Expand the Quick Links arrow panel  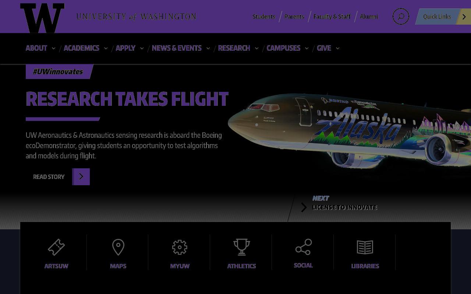[464, 17]
